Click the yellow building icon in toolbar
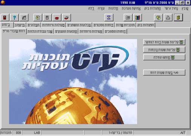191x136 pixels. (x=178, y=18)
